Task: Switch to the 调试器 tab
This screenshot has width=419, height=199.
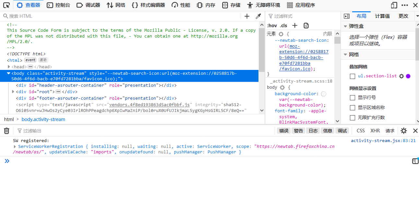Action: tap(89, 5)
